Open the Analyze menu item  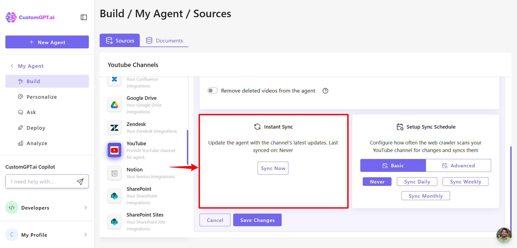(47, 143)
